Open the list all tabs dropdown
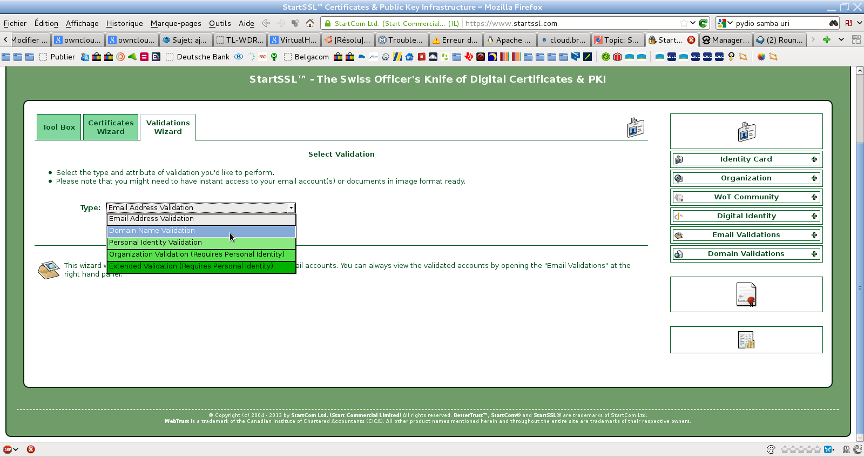The height and width of the screenshot is (457, 864). point(841,40)
